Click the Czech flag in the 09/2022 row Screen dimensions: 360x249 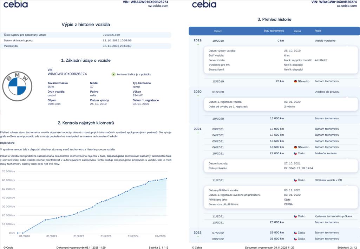point(295,239)
